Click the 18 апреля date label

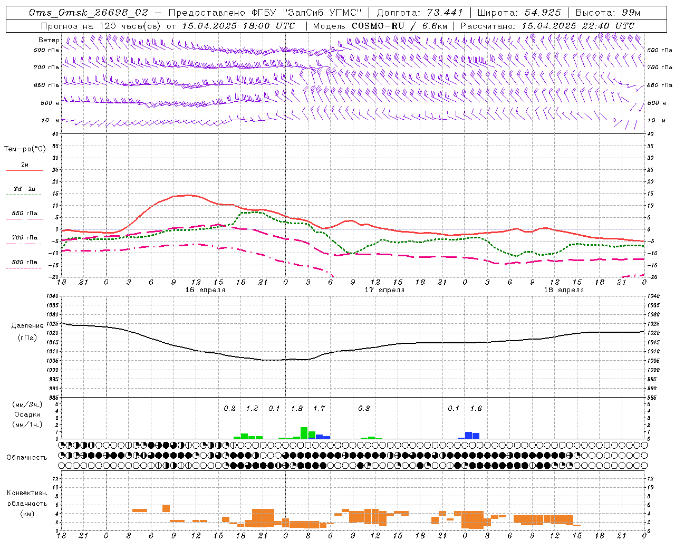564,290
